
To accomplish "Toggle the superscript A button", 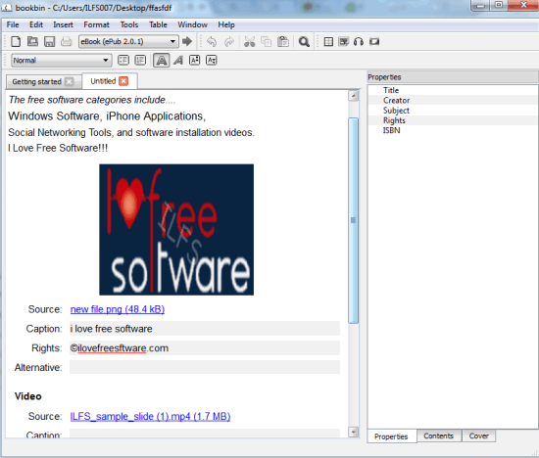I will (195, 60).
